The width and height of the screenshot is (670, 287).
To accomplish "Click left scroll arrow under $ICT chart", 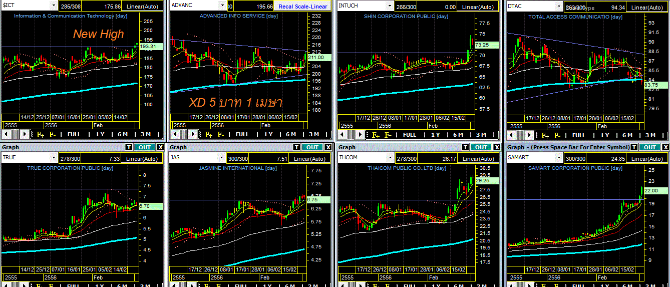I will [x=6, y=134].
